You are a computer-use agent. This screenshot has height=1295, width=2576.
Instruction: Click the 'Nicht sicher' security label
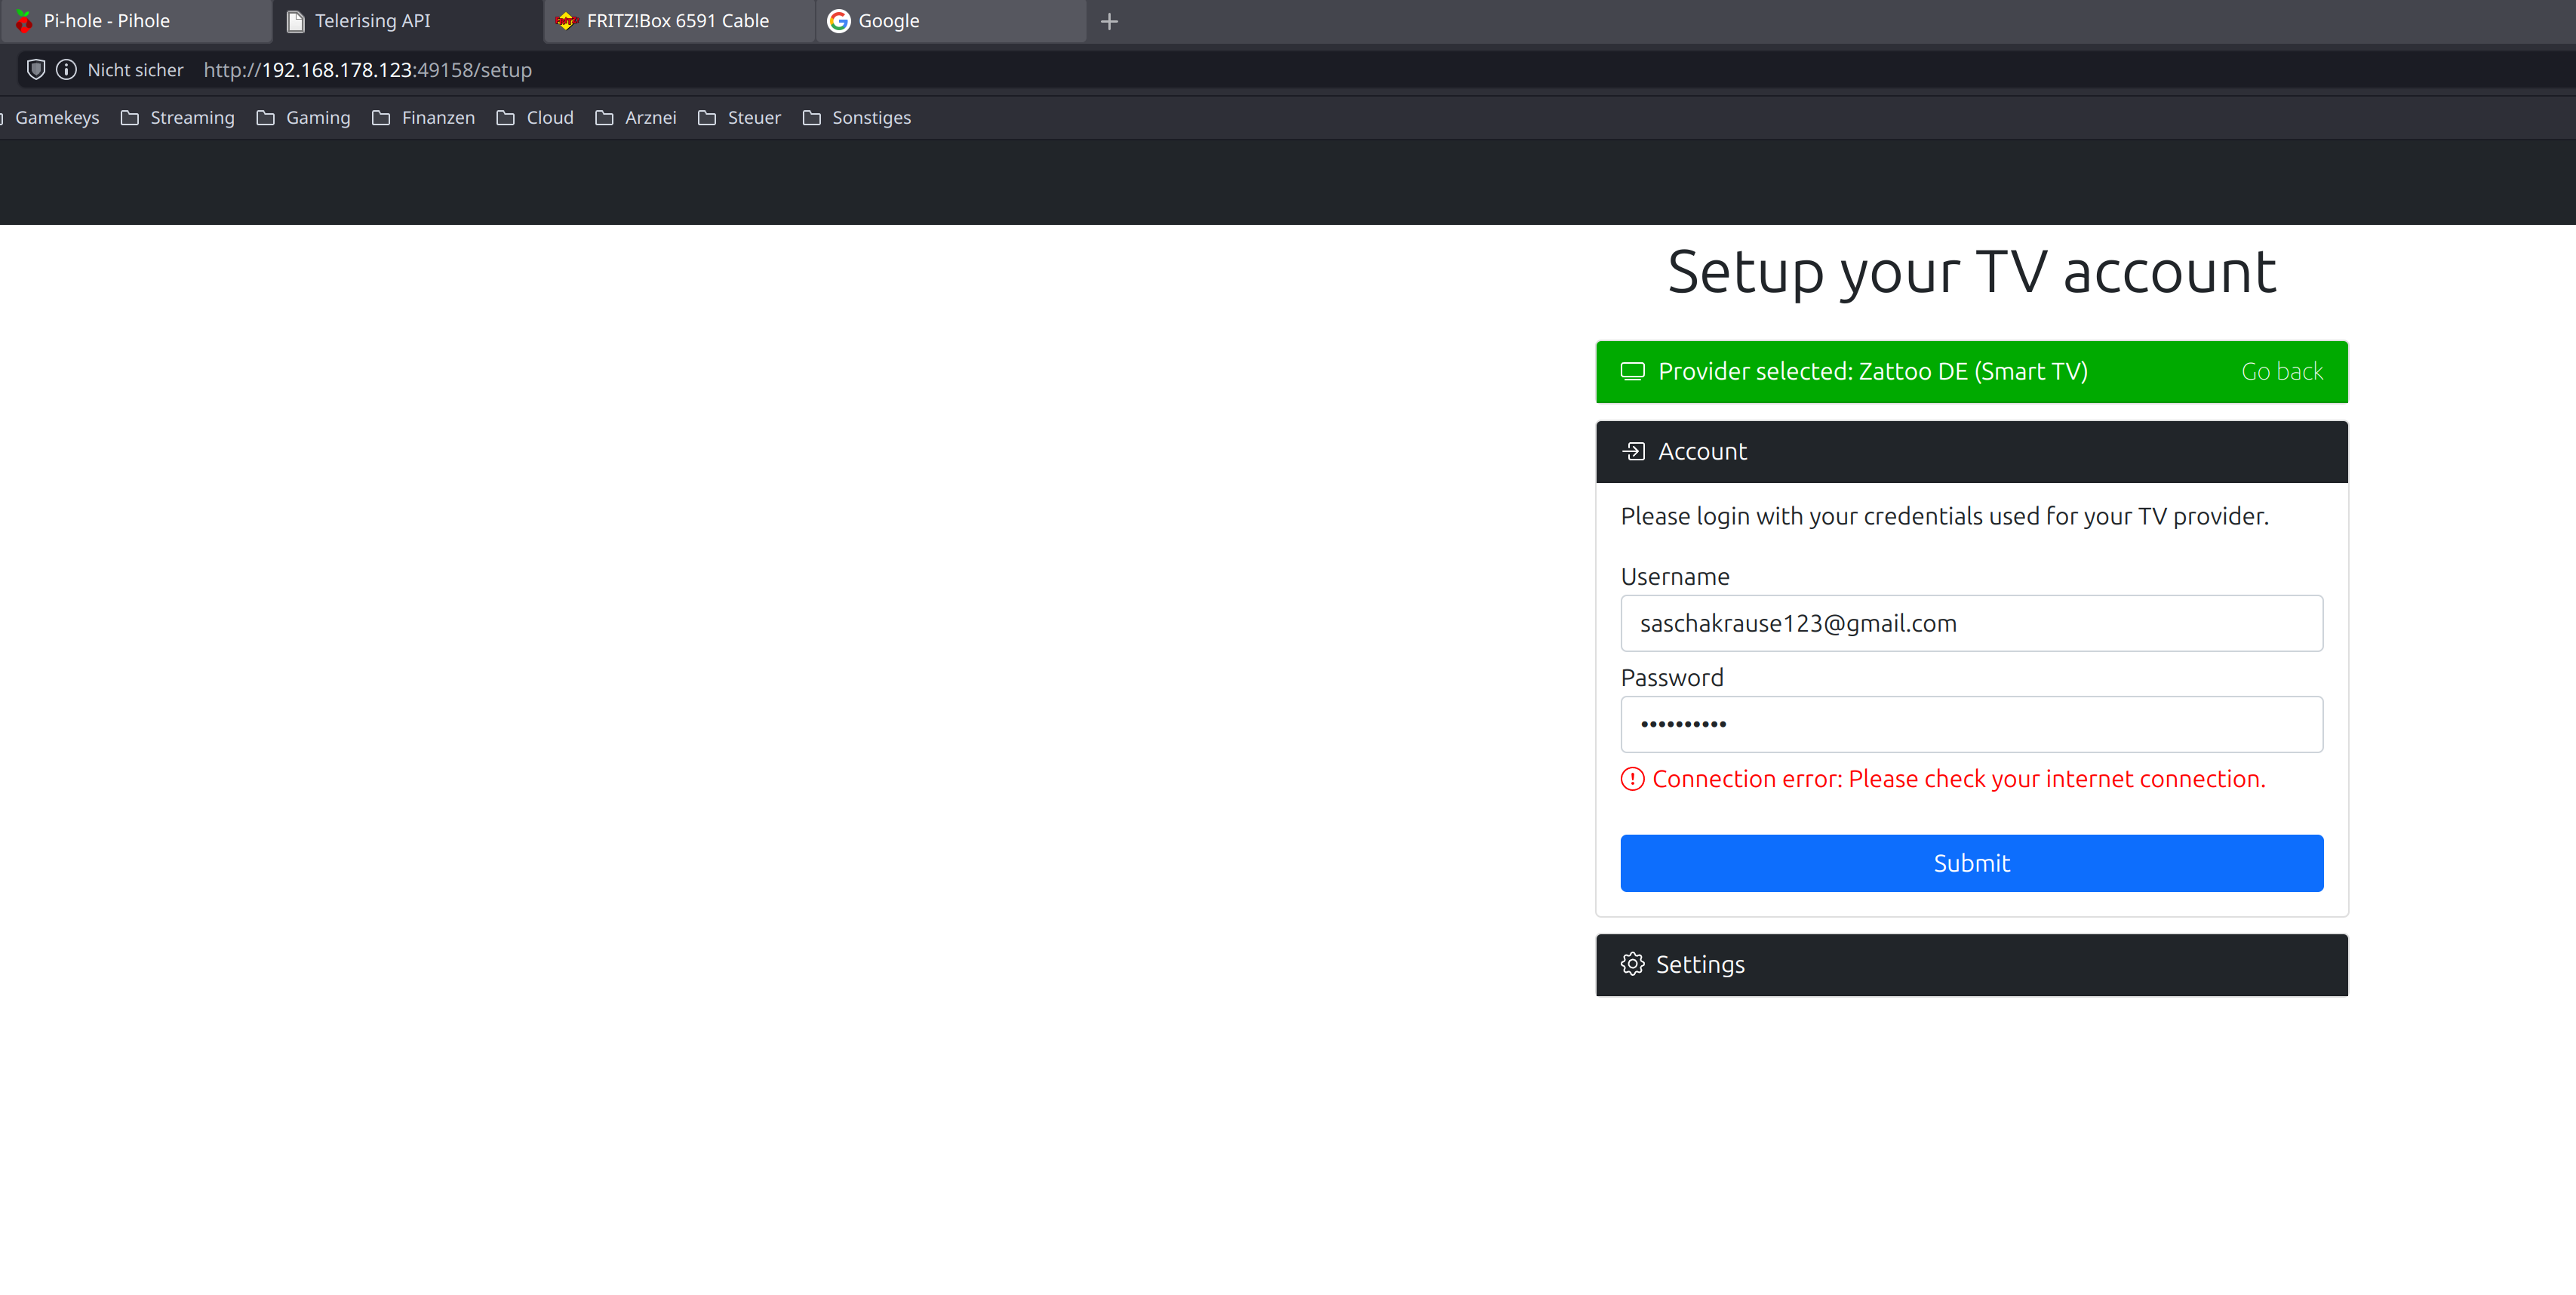[x=135, y=70]
